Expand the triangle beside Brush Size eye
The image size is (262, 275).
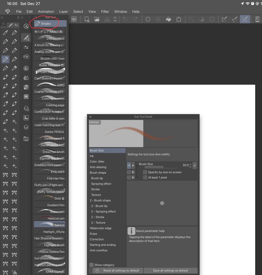(133, 165)
